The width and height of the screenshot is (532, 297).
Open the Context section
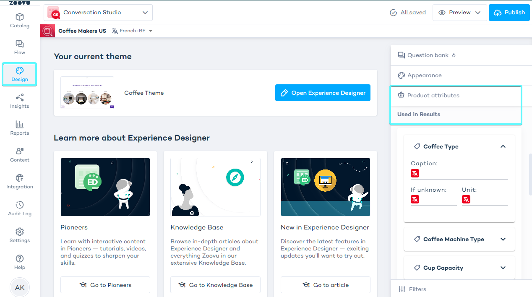pos(20,155)
